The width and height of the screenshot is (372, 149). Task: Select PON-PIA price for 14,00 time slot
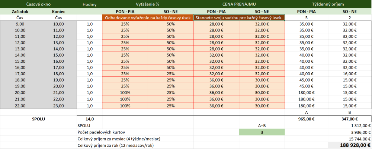click(216, 55)
